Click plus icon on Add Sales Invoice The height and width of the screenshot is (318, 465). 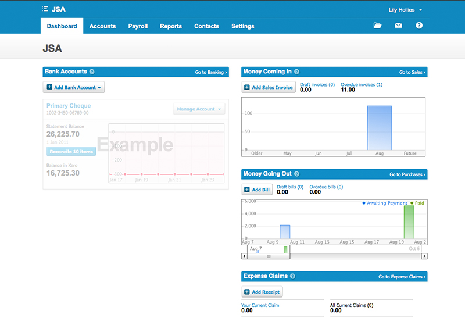246,87
